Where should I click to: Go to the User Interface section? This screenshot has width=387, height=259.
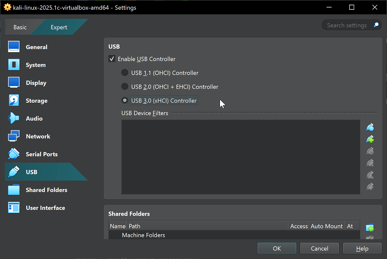click(46, 208)
